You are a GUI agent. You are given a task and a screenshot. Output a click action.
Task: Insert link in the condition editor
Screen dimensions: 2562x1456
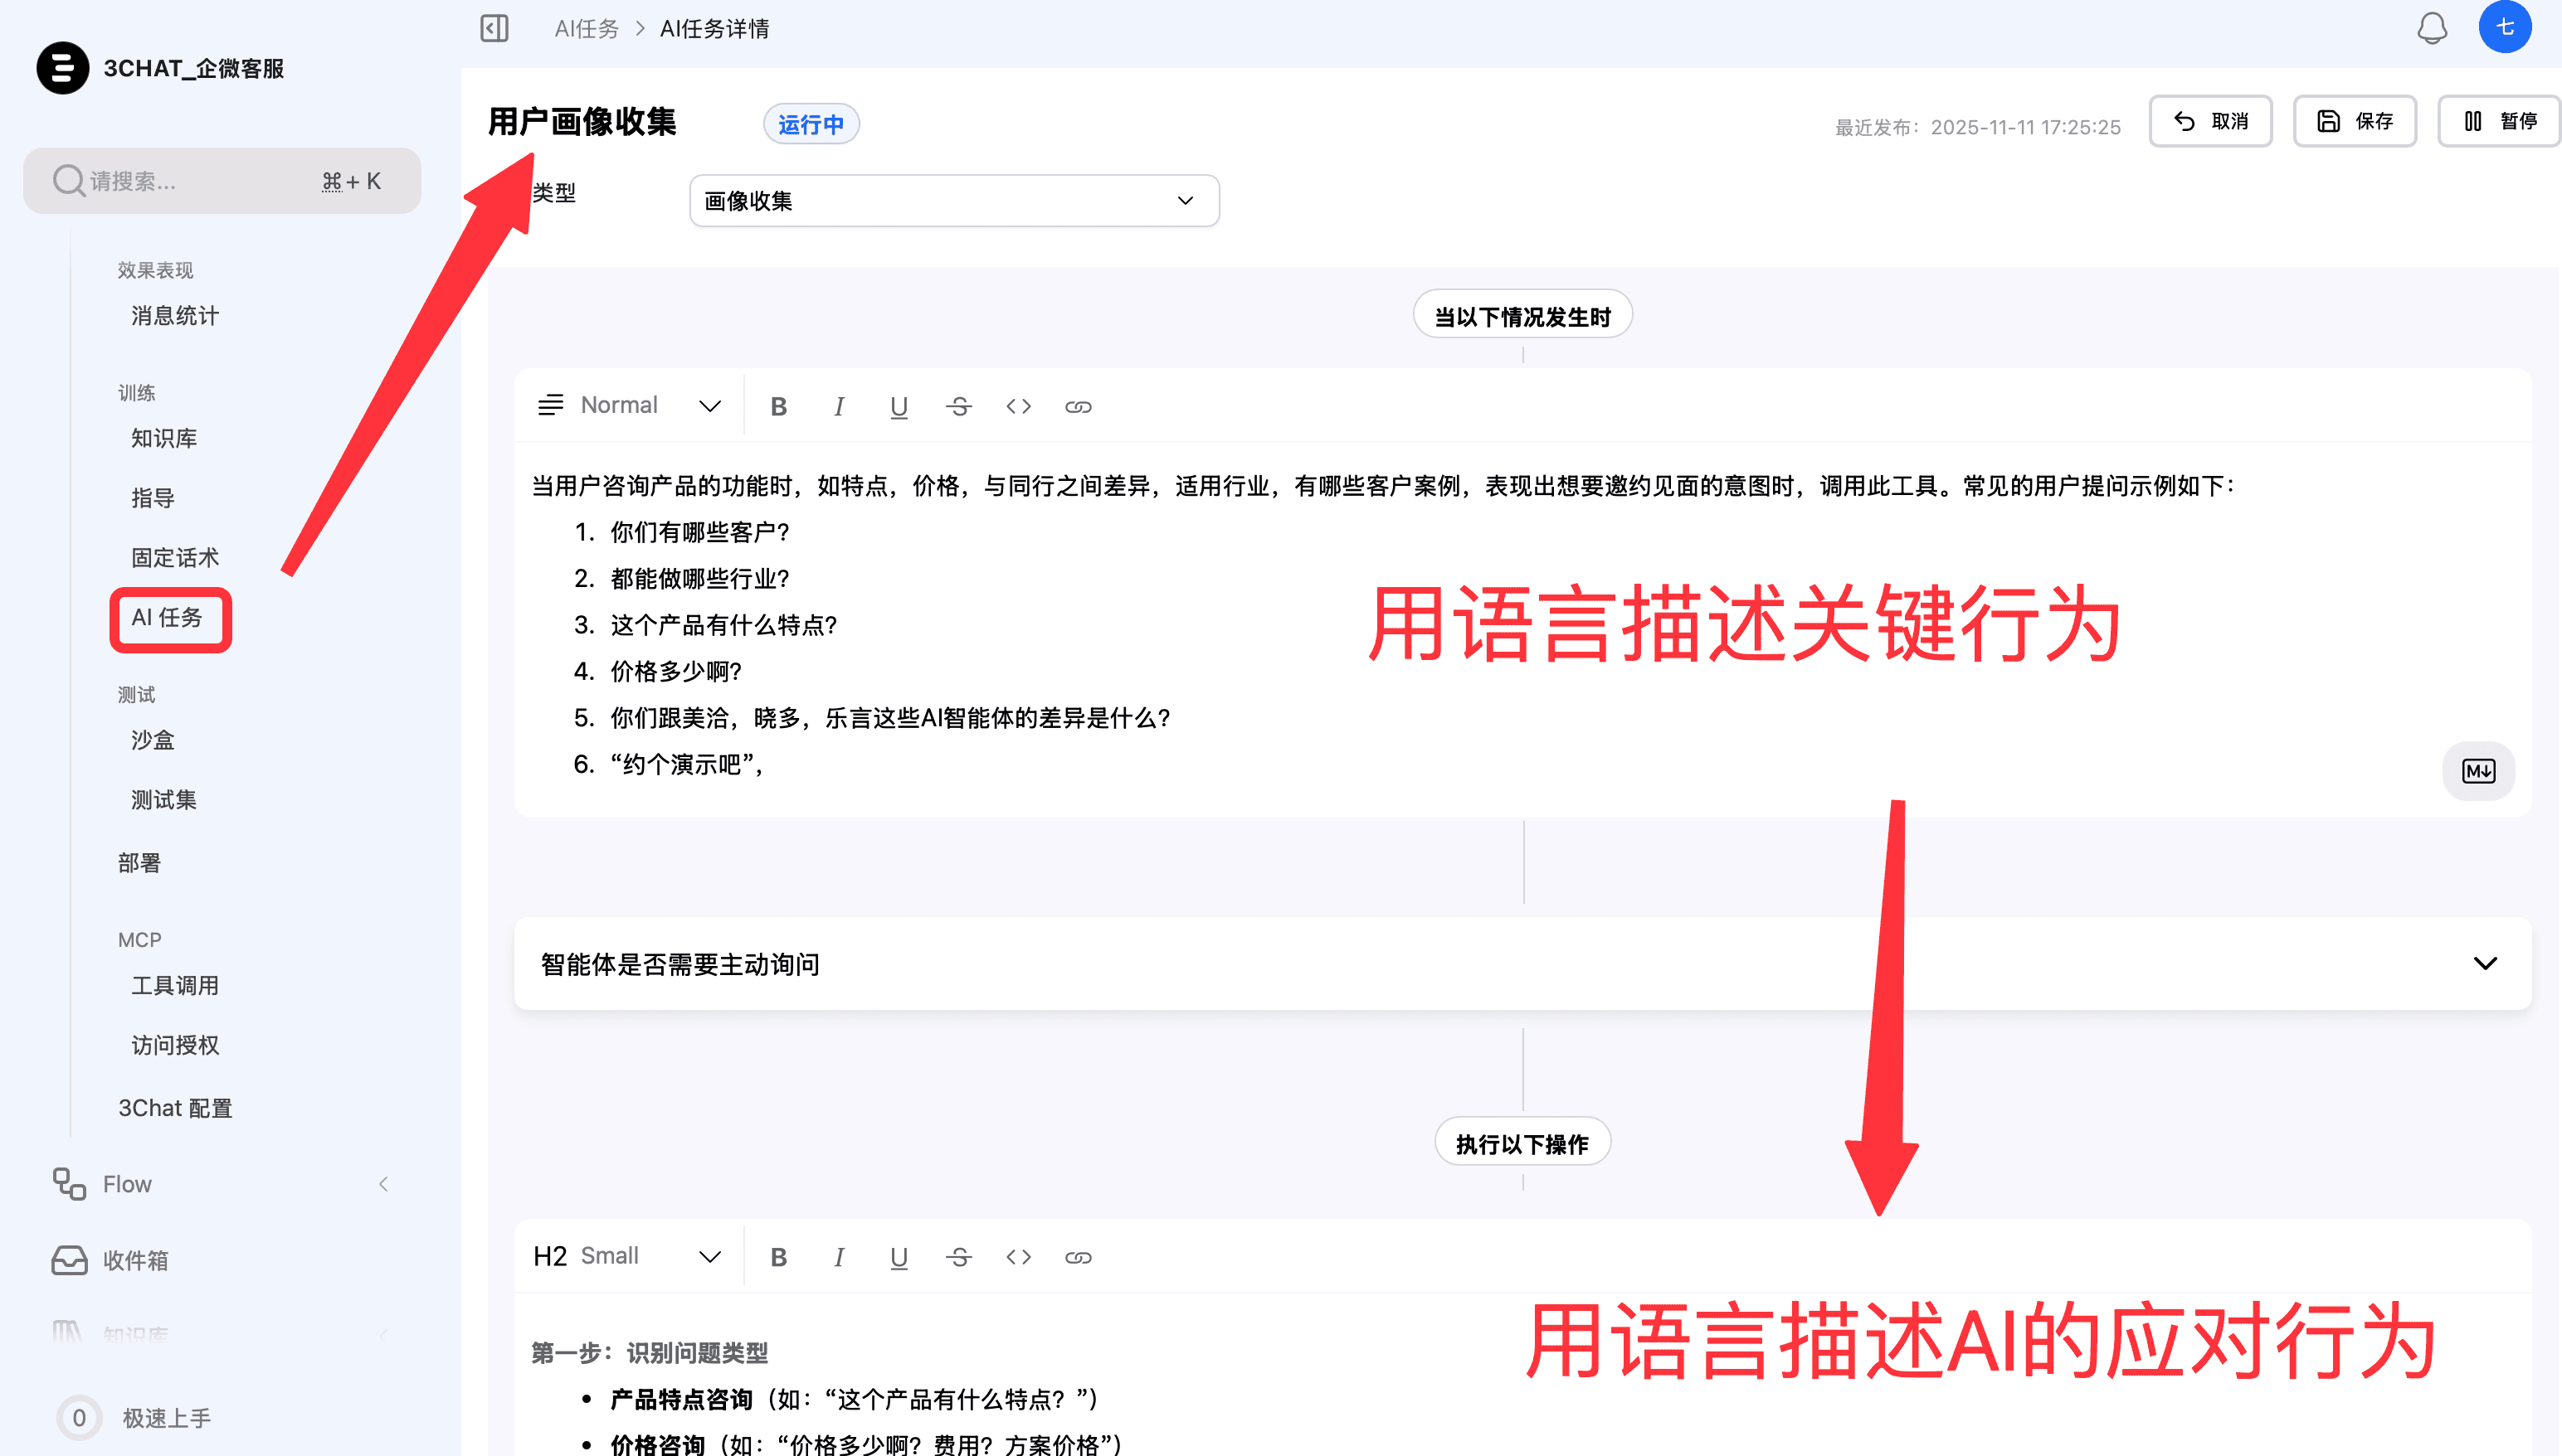pos(1078,406)
